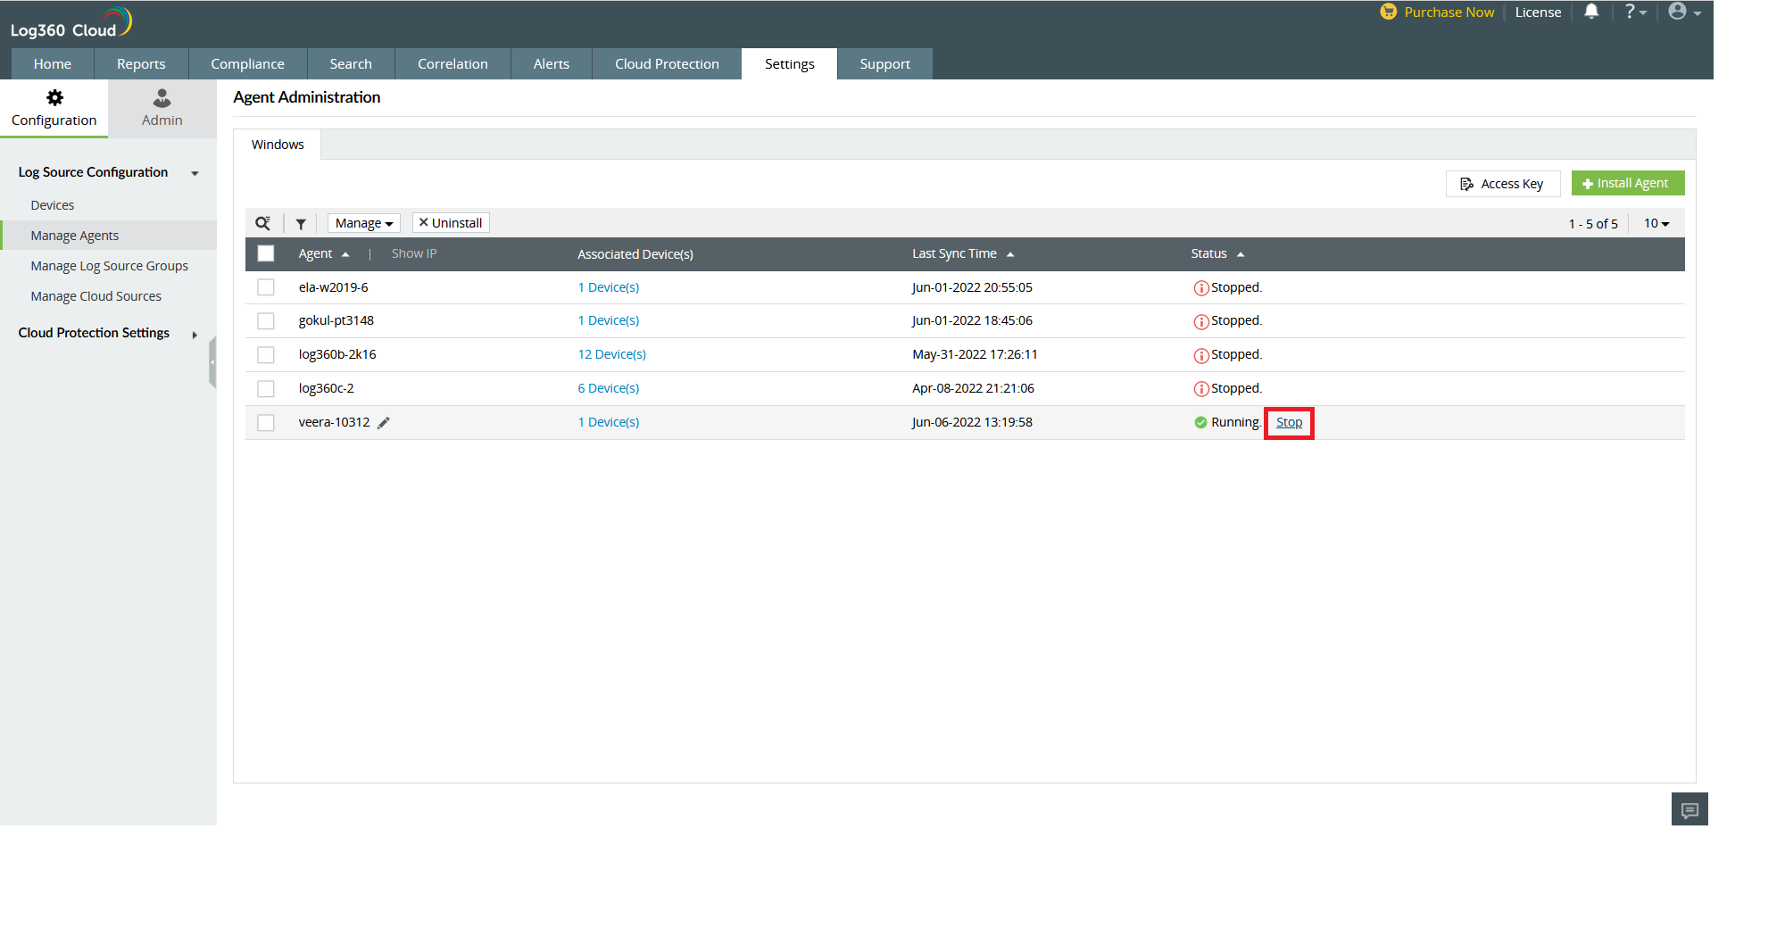1785x937 pixels.
Task: Click the Configuration gear icon
Action: pos(54,98)
